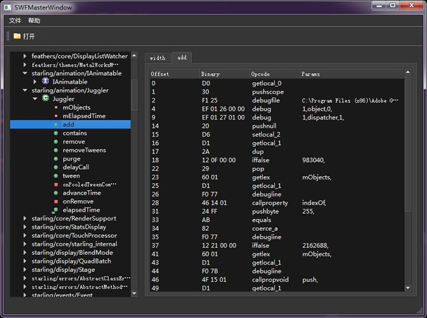Click getter icon beside elapsedTime
This screenshot has height=318, width=427.
click(56, 210)
